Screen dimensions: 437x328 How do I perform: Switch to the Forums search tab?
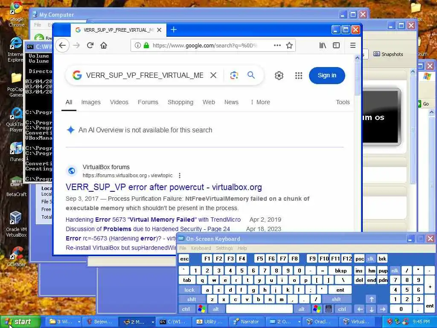click(x=148, y=102)
